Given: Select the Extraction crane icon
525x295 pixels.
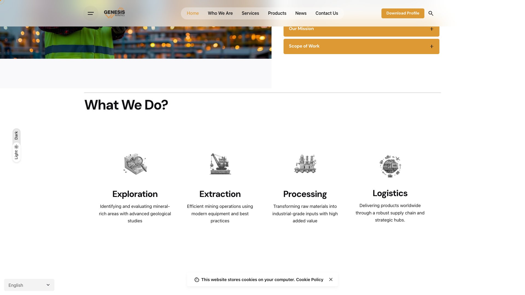Looking at the screenshot, I should [x=220, y=164].
